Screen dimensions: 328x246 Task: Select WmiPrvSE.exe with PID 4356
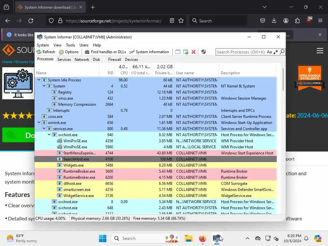(156, 141)
